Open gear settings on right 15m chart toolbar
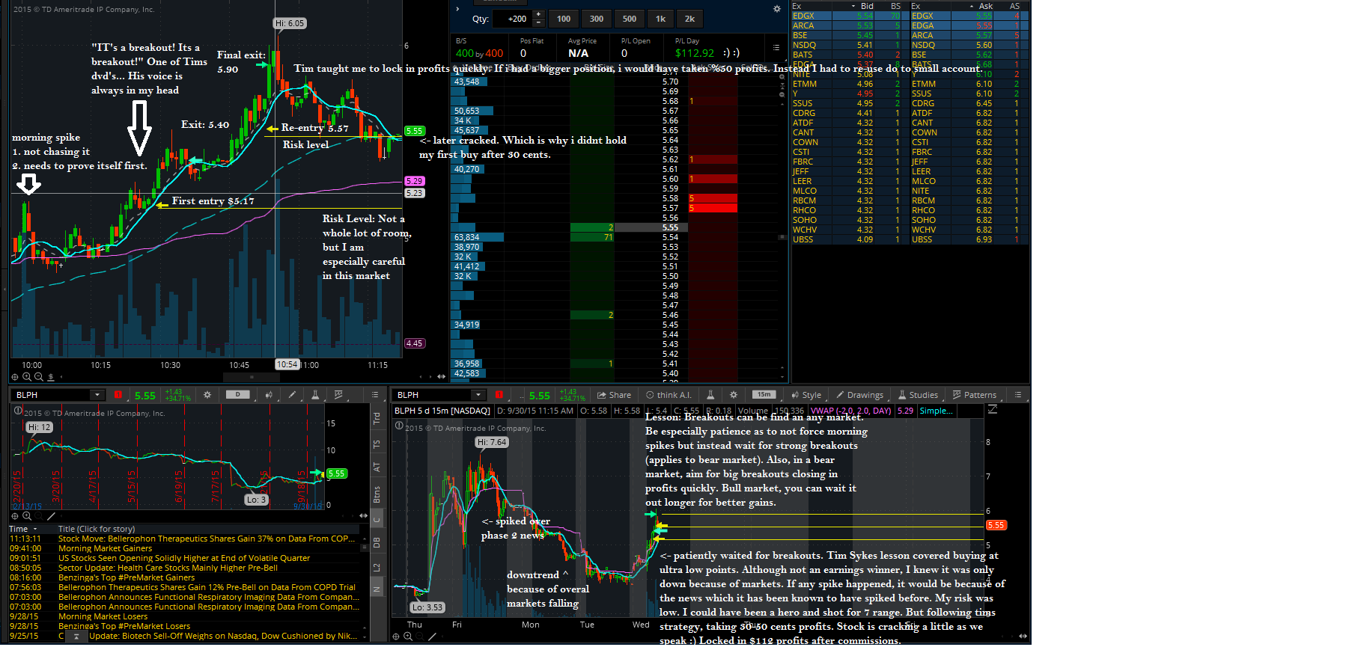1349x647 pixels. coord(734,395)
